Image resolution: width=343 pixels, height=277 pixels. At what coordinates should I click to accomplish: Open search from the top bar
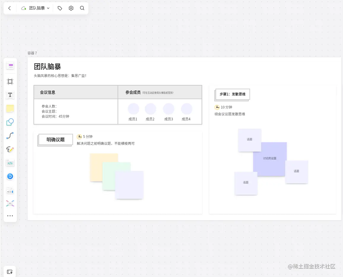82,8
